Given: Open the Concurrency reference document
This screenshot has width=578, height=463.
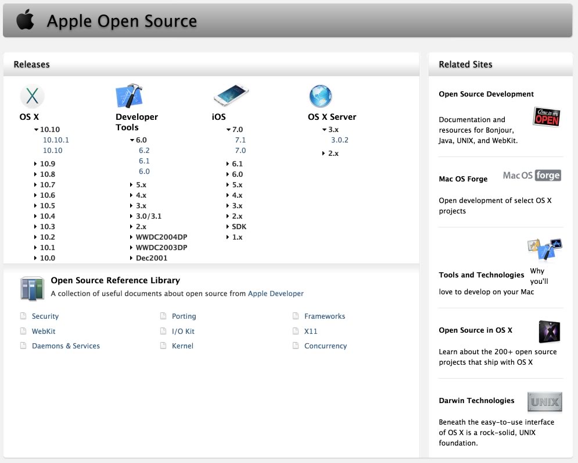Looking at the screenshot, I should (x=325, y=346).
